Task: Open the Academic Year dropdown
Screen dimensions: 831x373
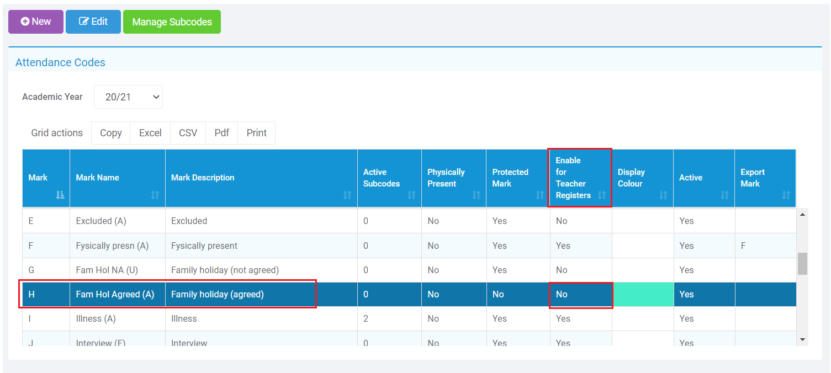Action: point(128,97)
